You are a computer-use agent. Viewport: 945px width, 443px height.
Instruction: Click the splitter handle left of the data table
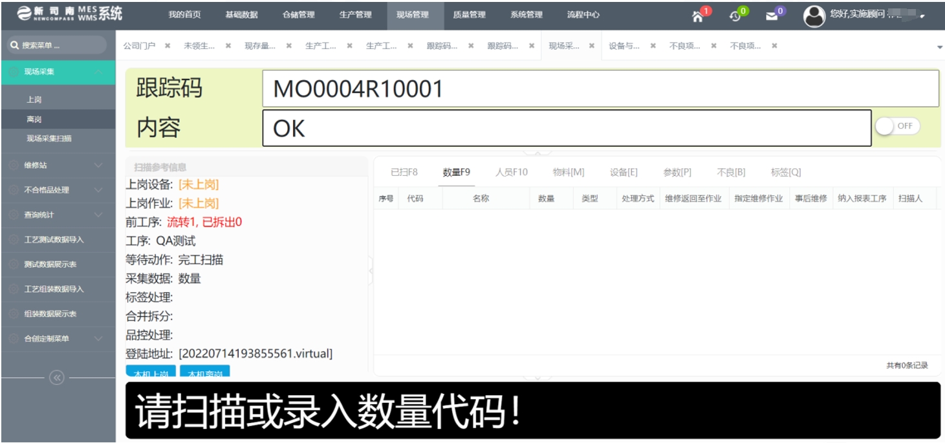[371, 272]
